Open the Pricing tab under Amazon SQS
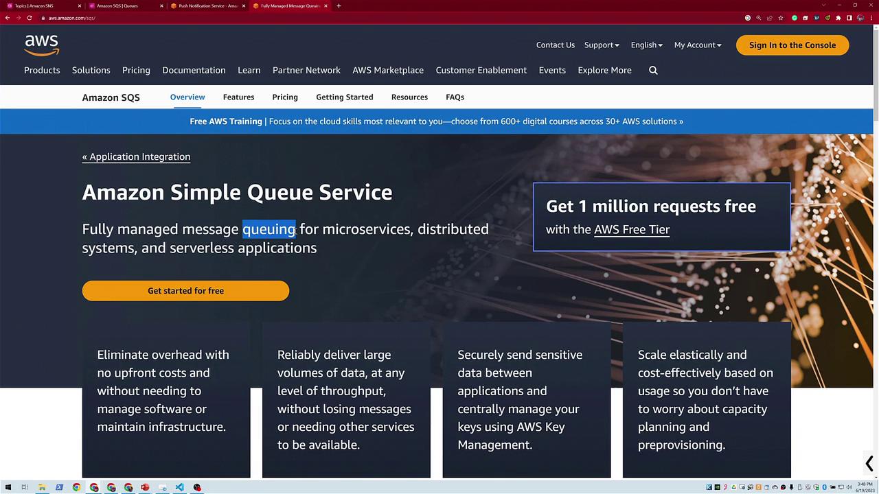Image resolution: width=879 pixels, height=494 pixels. 285,97
